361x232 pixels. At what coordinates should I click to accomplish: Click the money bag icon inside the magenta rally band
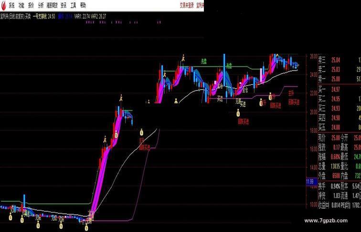116,135
